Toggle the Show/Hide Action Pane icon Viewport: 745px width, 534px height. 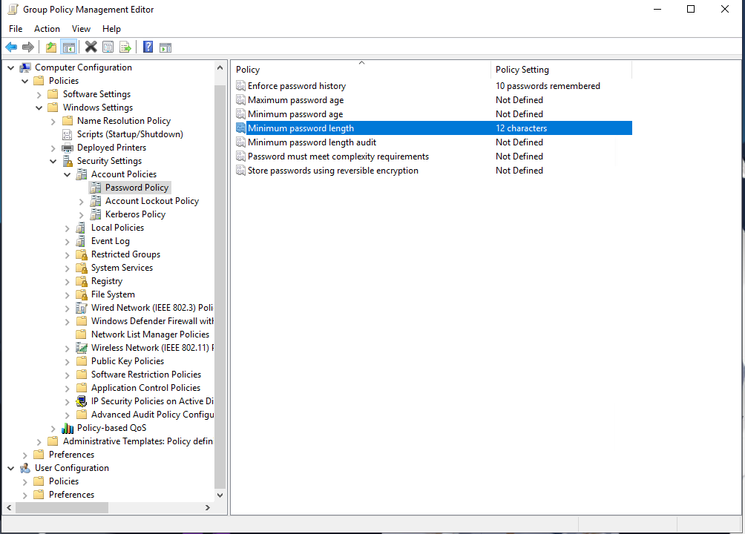pos(165,47)
